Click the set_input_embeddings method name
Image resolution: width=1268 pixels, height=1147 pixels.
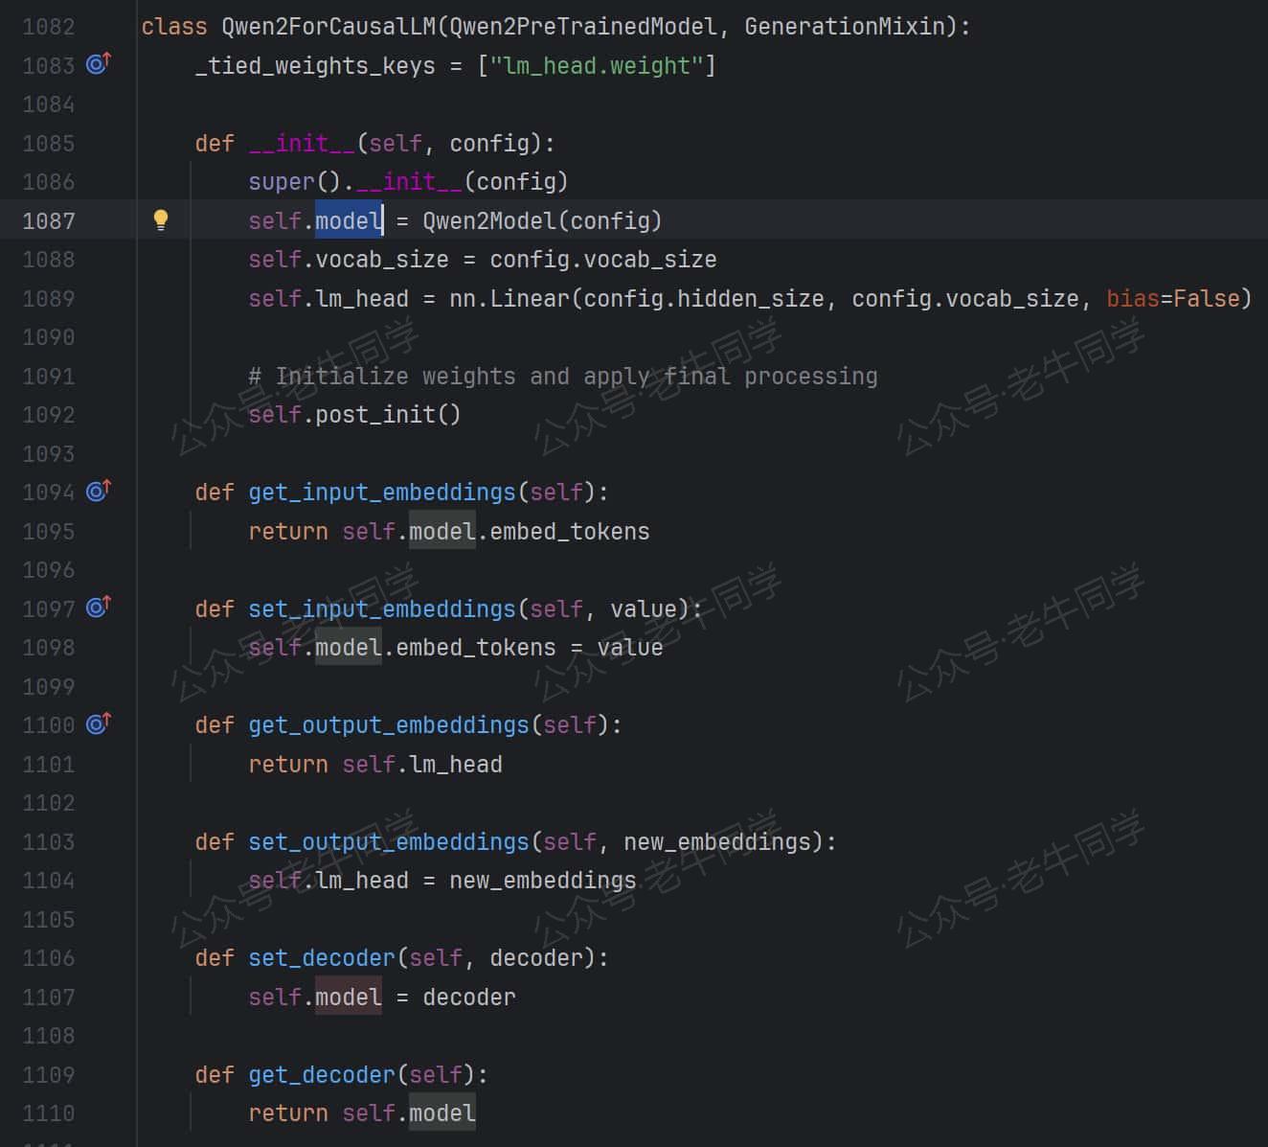382,609
